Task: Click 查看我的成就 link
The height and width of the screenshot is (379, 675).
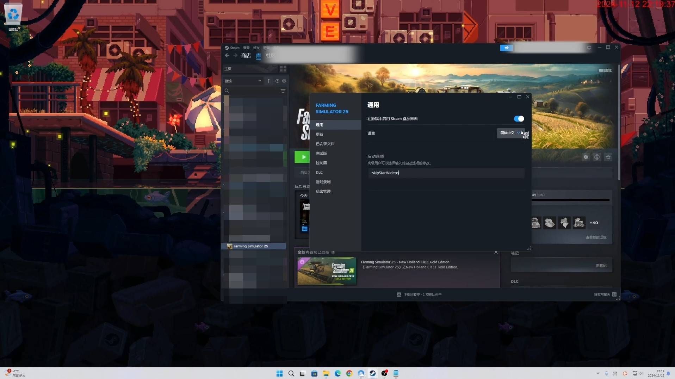Action: pyautogui.click(x=596, y=237)
